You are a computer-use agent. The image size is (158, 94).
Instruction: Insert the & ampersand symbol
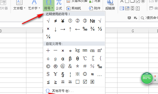tap(70, 66)
